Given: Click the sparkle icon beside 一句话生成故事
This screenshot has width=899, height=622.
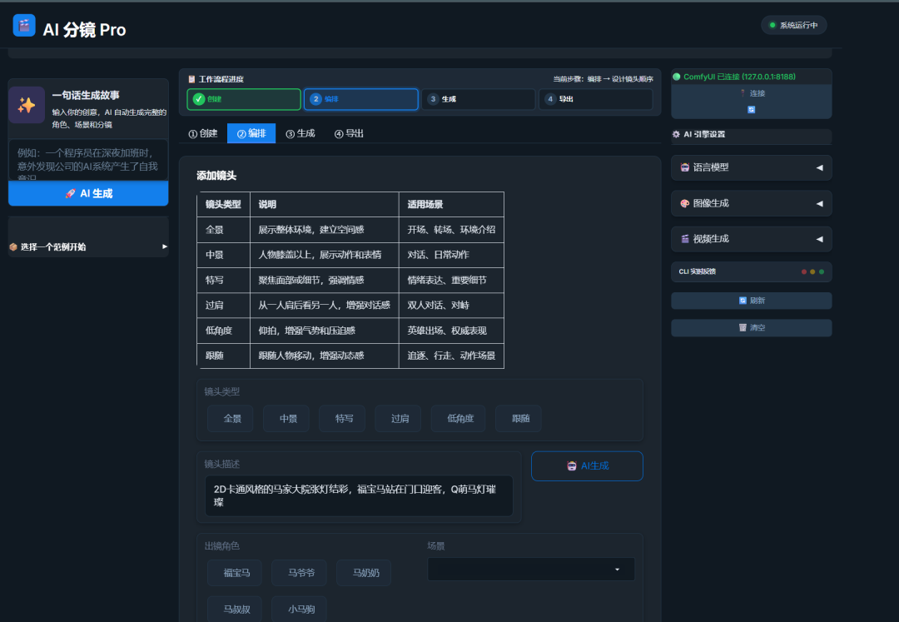Looking at the screenshot, I should (27, 104).
